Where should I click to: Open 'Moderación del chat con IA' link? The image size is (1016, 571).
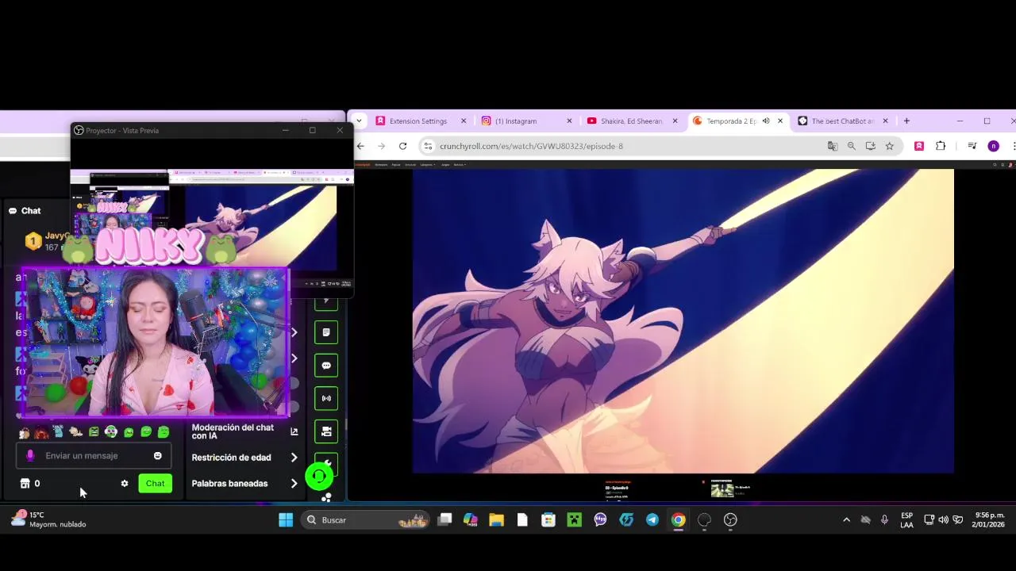point(245,431)
